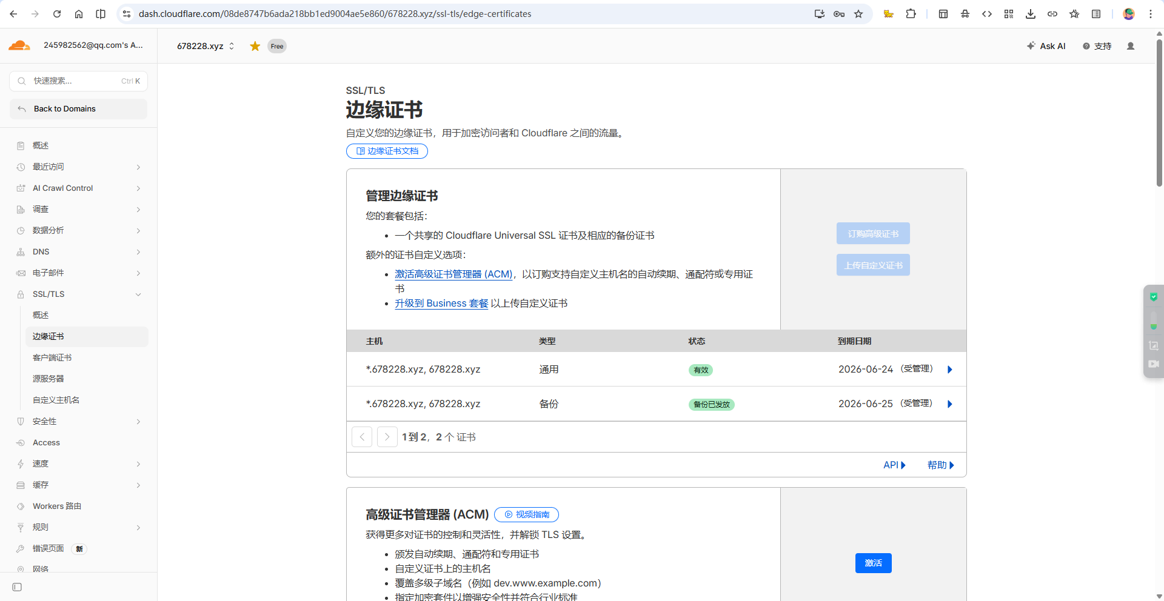Open the Chrome profile avatar
Image resolution: width=1164 pixels, height=601 pixels.
(x=1129, y=14)
